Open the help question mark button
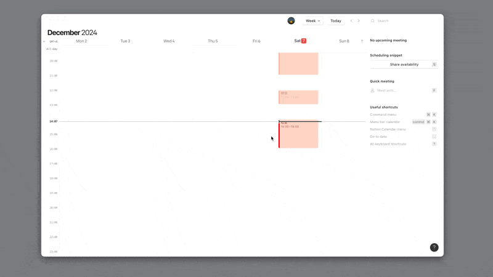The image size is (493, 277). coord(434,247)
